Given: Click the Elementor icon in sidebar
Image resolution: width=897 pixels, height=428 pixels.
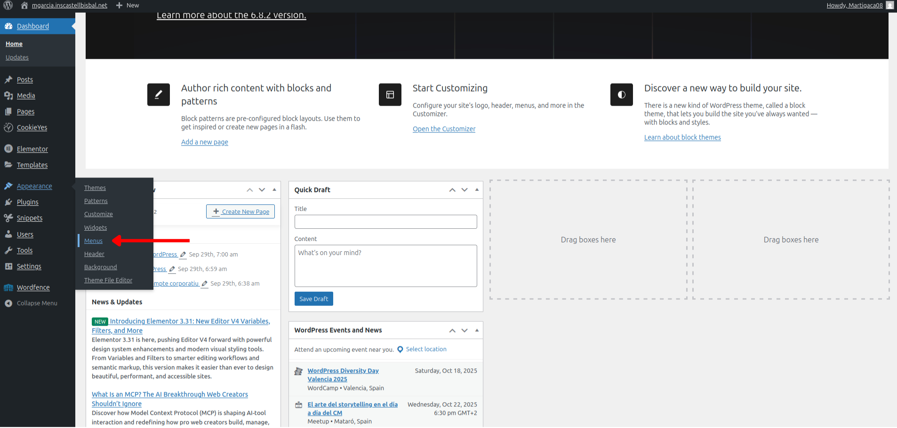Looking at the screenshot, I should pyautogui.click(x=8, y=149).
